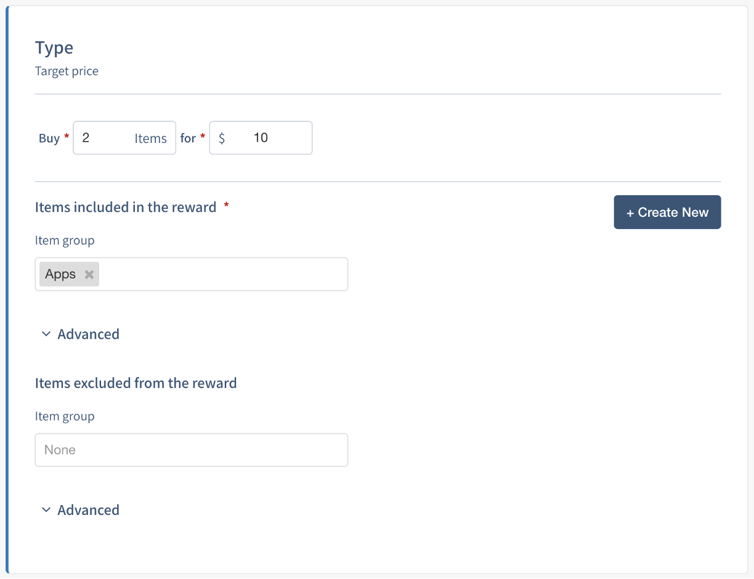Click the Items excluded from the reward label
Screen dimensions: 754x579
136,383
